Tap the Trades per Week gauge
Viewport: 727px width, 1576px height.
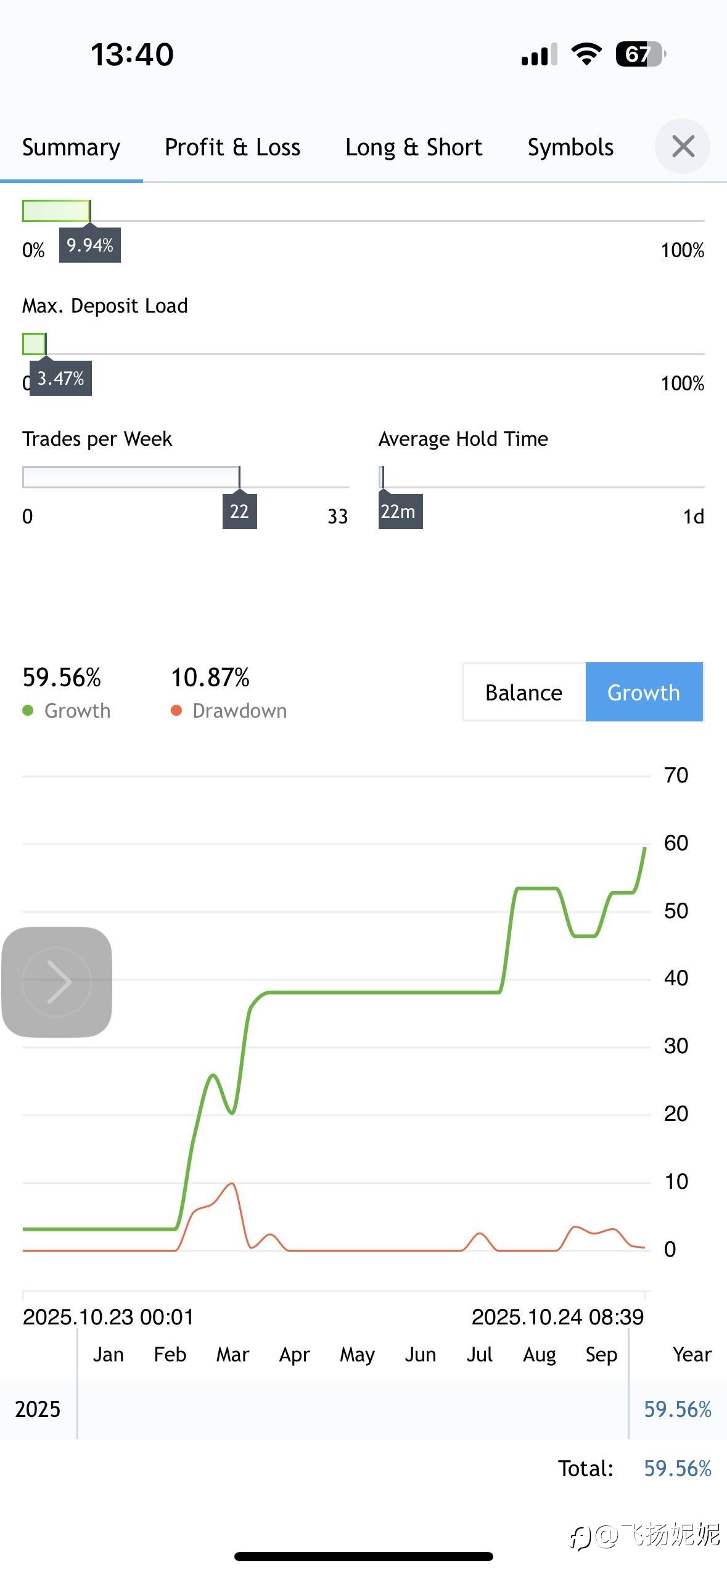click(131, 477)
